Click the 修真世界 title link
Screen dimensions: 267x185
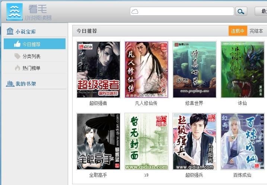point(194,103)
